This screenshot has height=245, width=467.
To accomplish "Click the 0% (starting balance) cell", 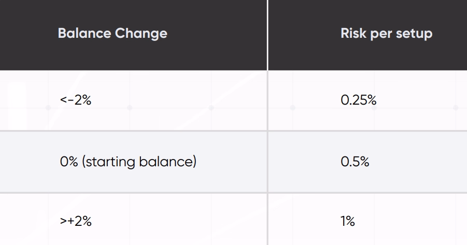I will [x=128, y=162].
